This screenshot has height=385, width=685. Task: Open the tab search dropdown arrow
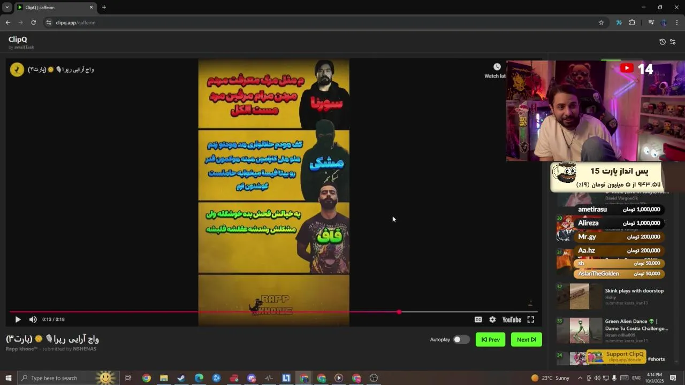tap(7, 7)
